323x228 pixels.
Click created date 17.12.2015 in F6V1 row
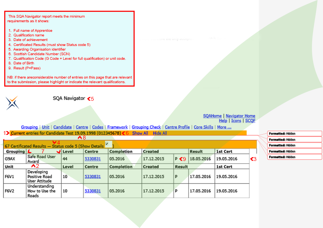tap(153, 177)
